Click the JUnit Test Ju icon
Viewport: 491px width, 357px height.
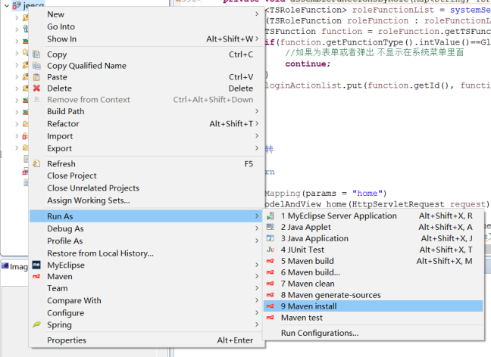pos(271,250)
